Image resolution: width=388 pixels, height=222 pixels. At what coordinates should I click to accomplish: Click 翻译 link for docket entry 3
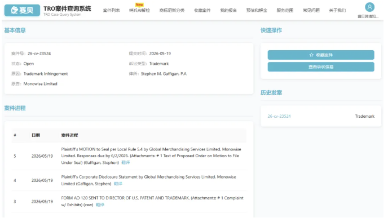pos(100,205)
